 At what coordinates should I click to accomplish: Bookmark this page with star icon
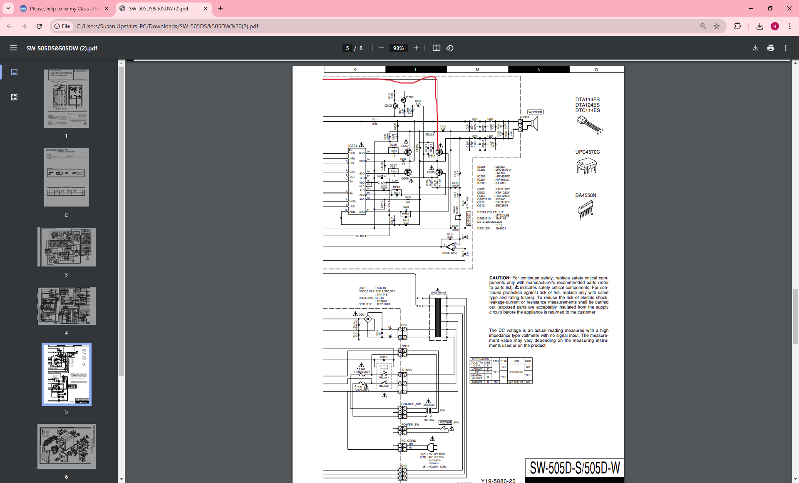pyautogui.click(x=717, y=26)
